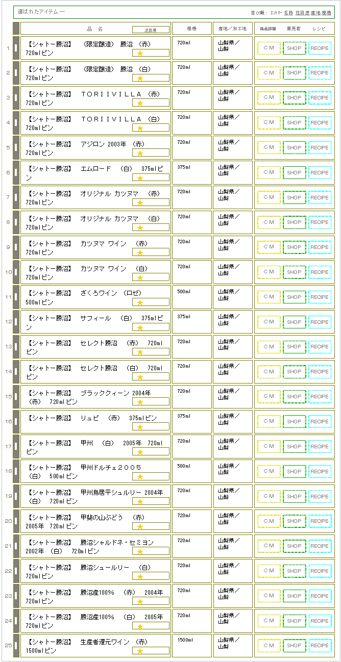Open SHOP for TORIIVILLA (赤)

pos(295,97)
